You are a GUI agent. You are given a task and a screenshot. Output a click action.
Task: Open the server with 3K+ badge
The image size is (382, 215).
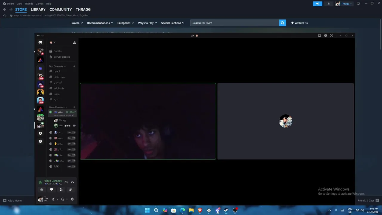click(x=40, y=77)
